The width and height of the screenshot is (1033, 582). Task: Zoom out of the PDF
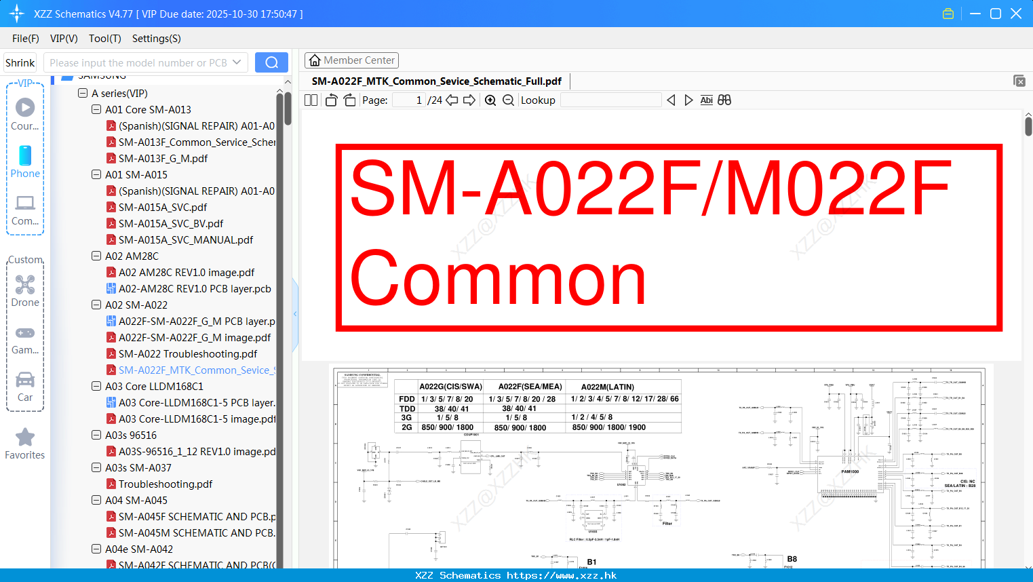tap(508, 100)
